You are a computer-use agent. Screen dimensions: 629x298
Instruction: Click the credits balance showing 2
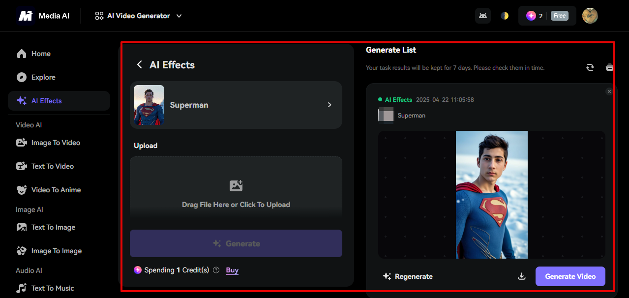coord(535,16)
